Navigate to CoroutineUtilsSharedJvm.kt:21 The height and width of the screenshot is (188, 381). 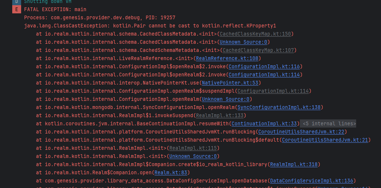[x=325, y=140]
